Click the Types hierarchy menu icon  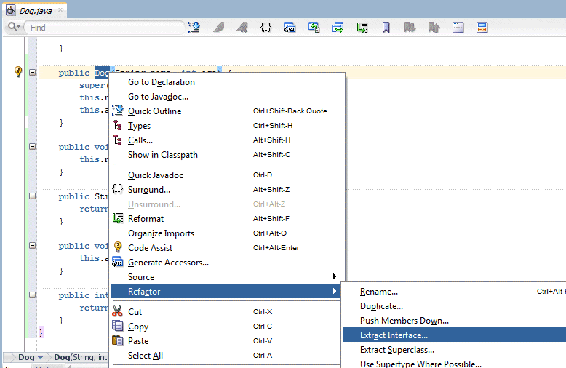click(118, 125)
